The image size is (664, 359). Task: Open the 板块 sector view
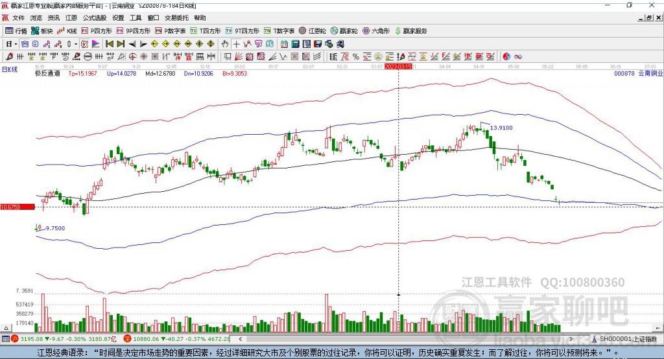coord(41,31)
